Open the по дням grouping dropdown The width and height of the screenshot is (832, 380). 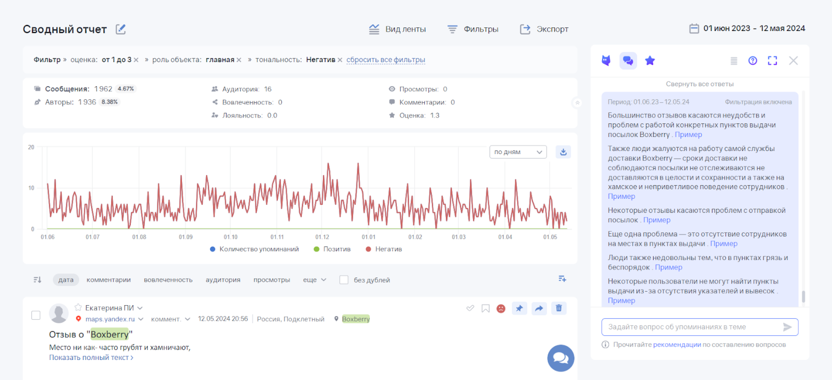518,152
